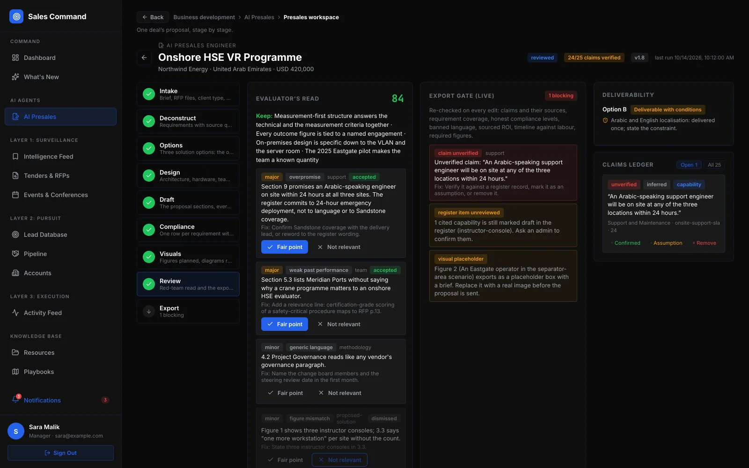Filter claims ledger to Open 1
The width and height of the screenshot is (749, 468).
[x=689, y=165]
